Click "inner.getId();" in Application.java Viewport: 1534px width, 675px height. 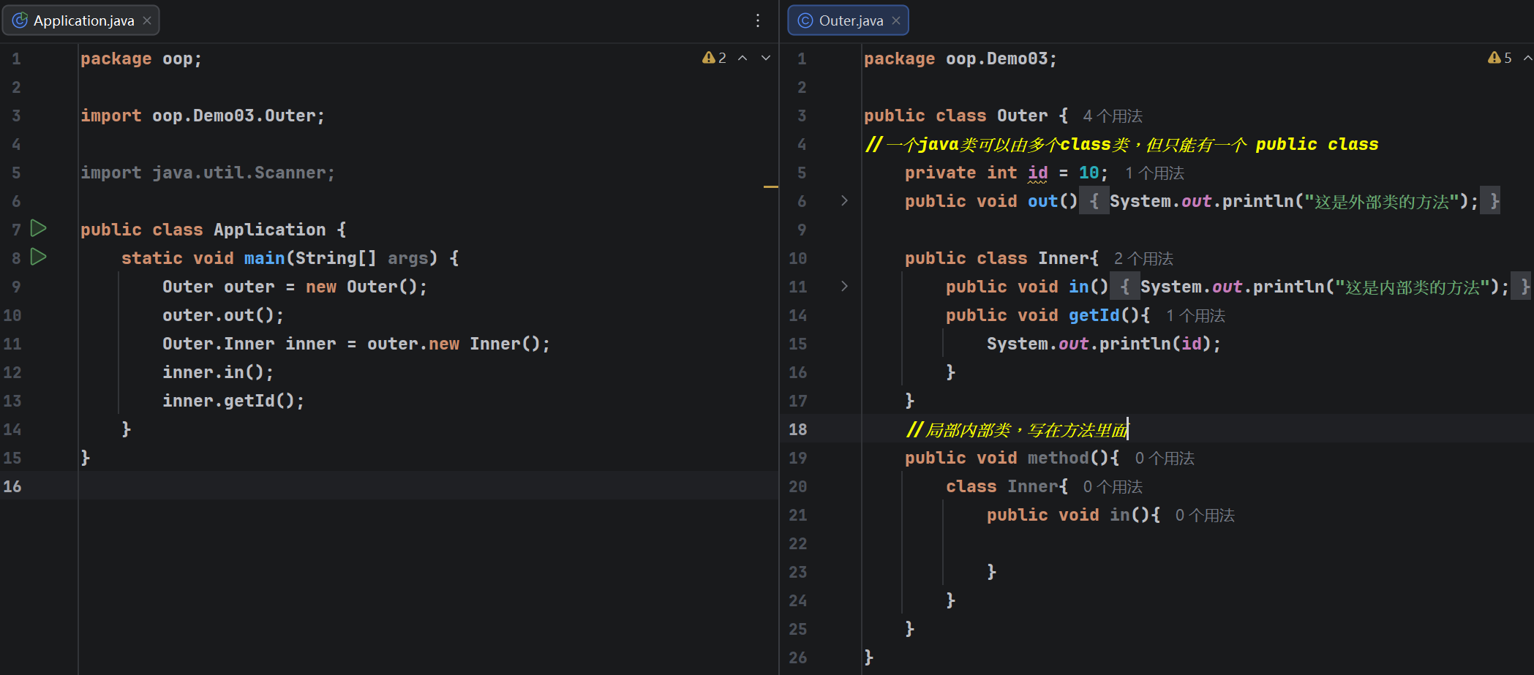[x=233, y=401]
